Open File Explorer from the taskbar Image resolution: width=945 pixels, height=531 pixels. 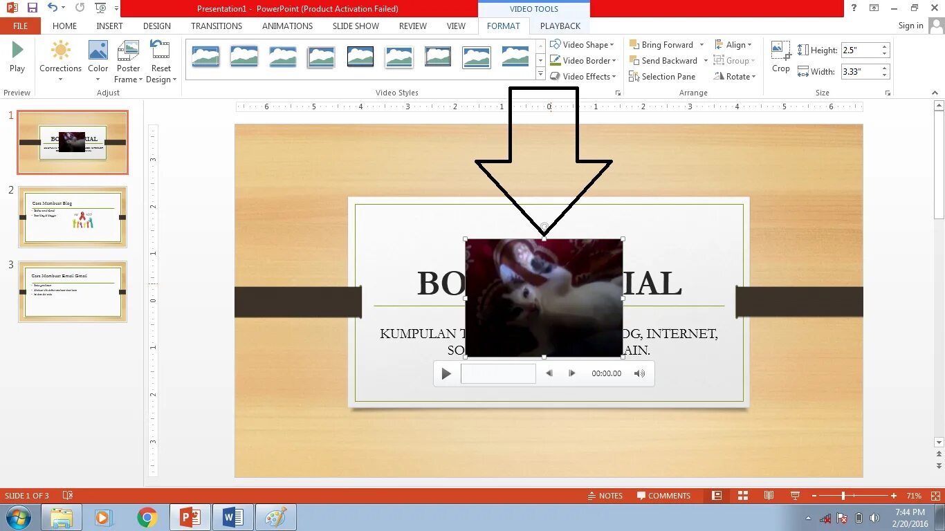[x=61, y=517]
